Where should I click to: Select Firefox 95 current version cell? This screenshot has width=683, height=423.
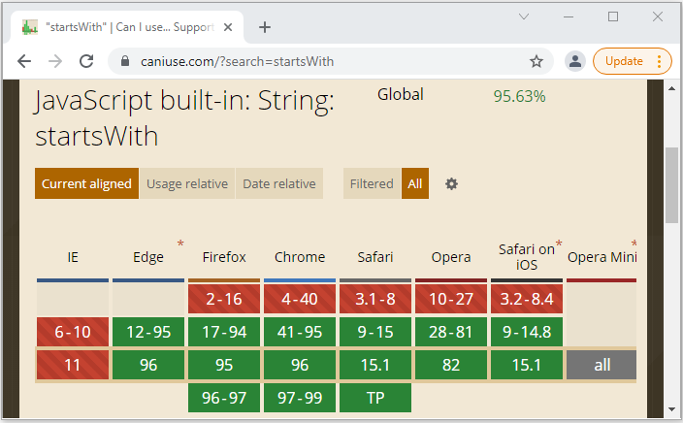224,365
